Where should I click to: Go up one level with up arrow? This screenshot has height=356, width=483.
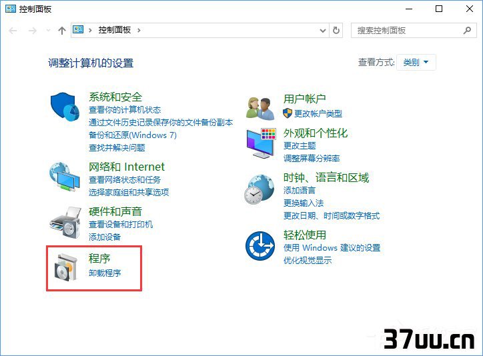pyautogui.click(x=62, y=31)
